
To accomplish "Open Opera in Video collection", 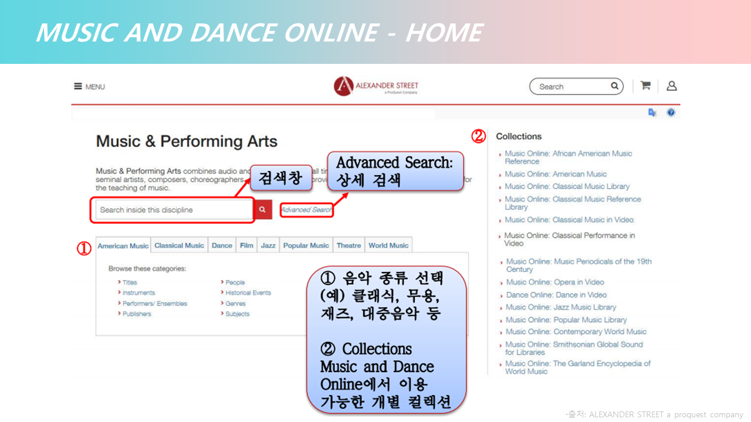I will click(x=555, y=282).
